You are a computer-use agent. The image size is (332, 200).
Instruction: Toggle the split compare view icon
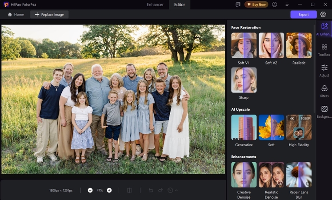129,190
